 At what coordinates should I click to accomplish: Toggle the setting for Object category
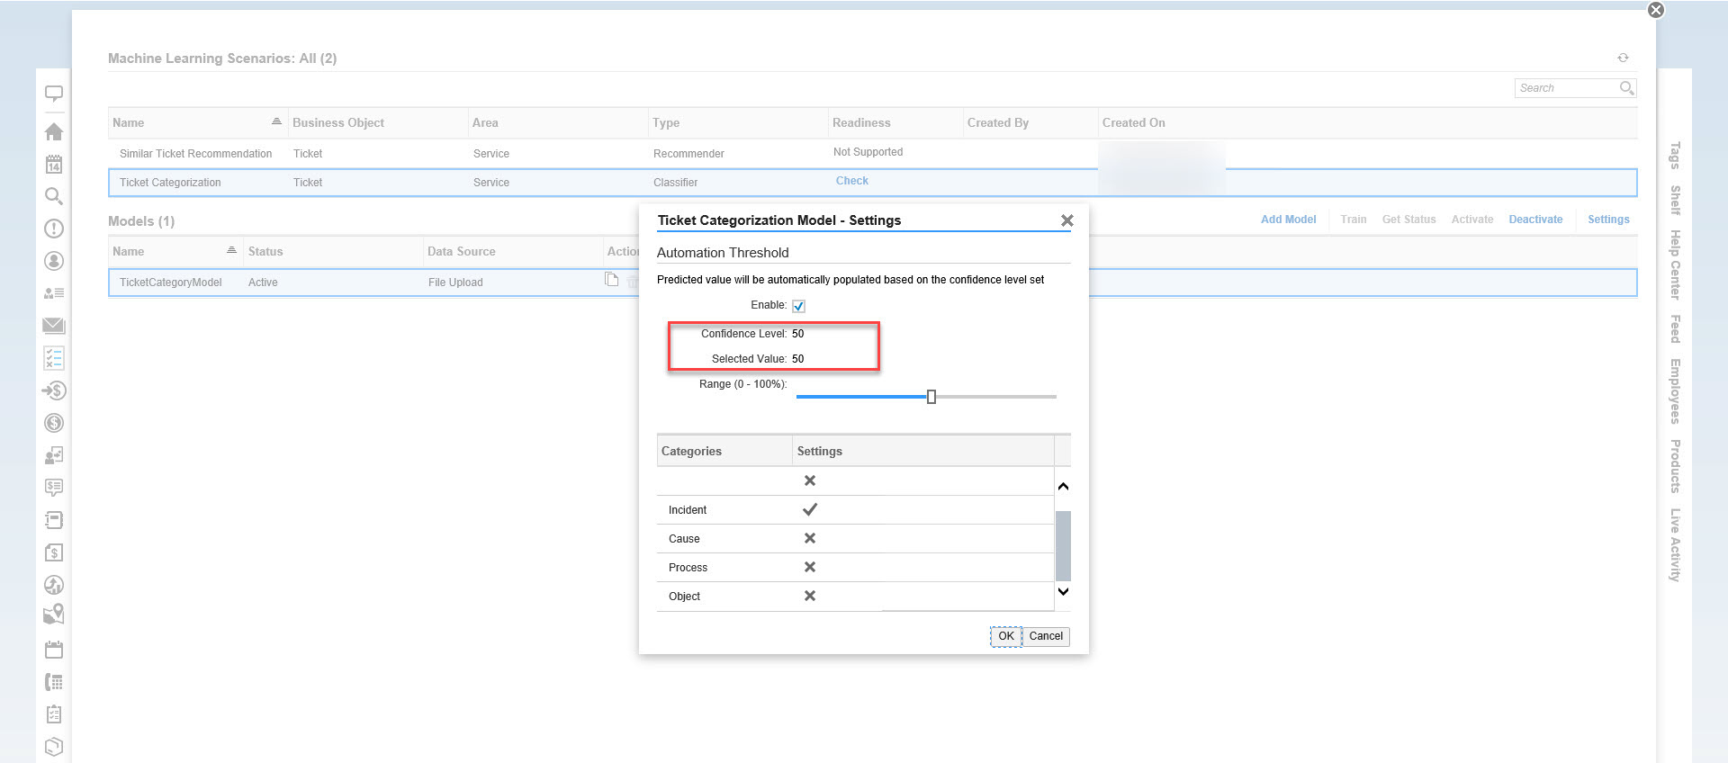[810, 596]
